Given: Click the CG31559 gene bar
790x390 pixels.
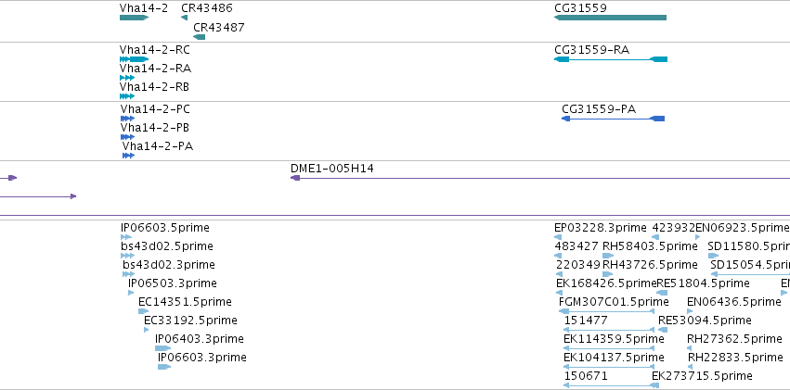Looking at the screenshot, I should pyautogui.click(x=610, y=18).
